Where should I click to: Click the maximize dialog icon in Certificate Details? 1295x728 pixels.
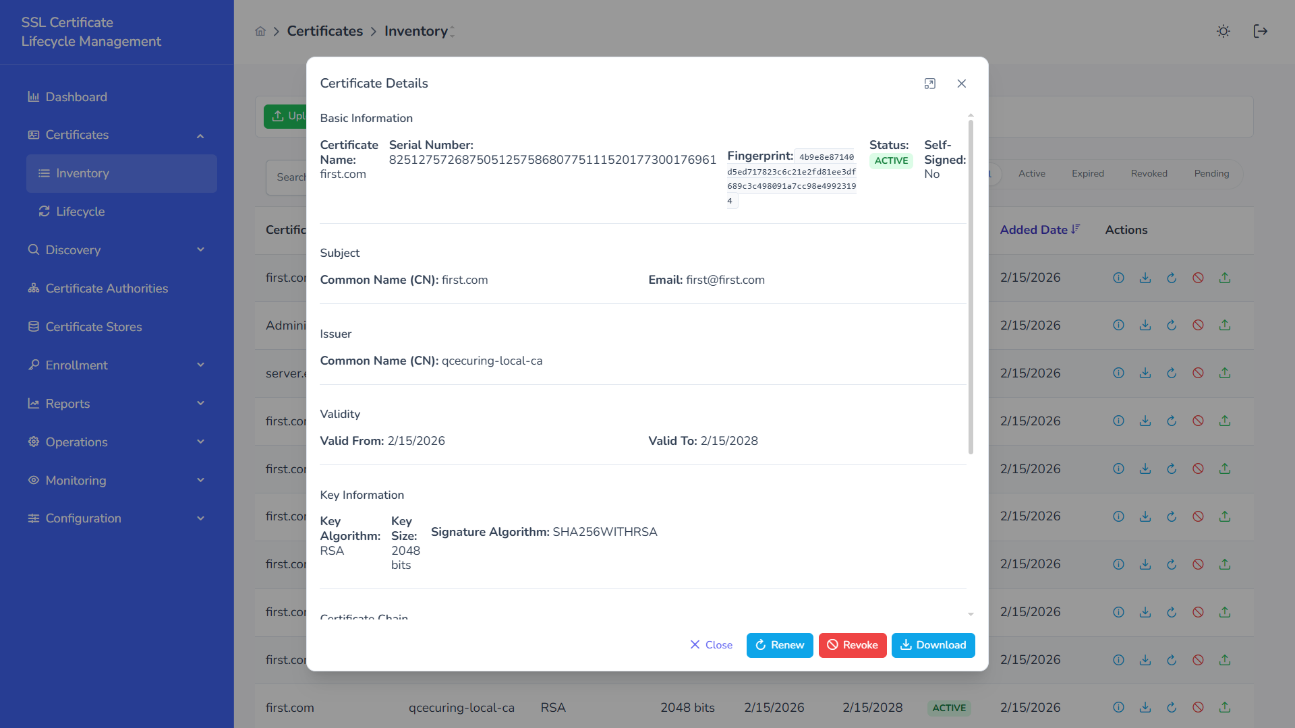(x=929, y=84)
